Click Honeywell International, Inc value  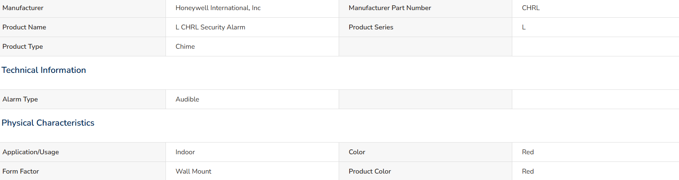(x=218, y=8)
